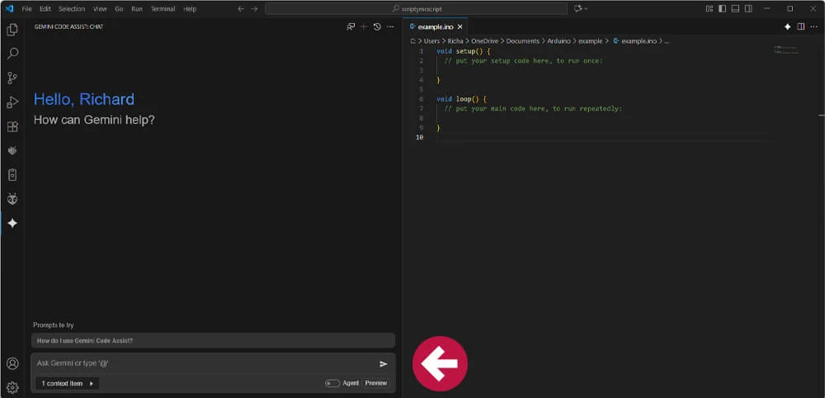Open the Terminal menu
825x398 pixels.
pyautogui.click(x=163, y=9)
